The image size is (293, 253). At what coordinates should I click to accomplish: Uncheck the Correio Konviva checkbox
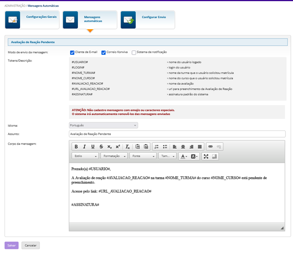[x=104, y=53]
